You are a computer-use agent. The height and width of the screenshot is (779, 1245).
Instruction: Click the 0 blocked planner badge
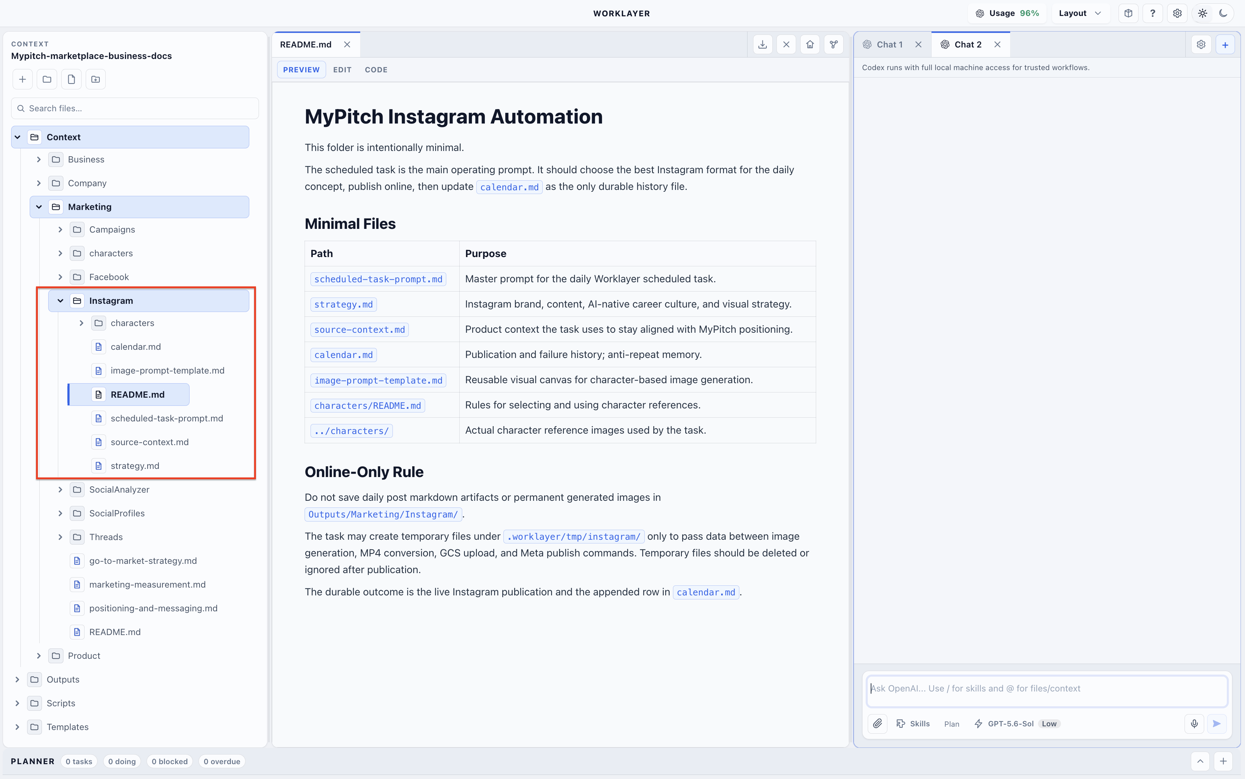click(170, 762)
